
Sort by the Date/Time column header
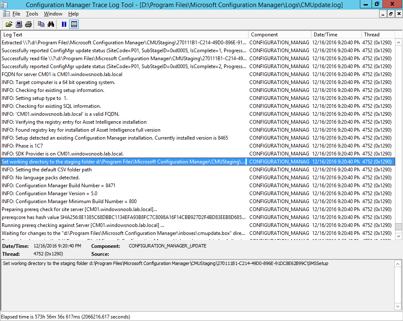(336, 35)
